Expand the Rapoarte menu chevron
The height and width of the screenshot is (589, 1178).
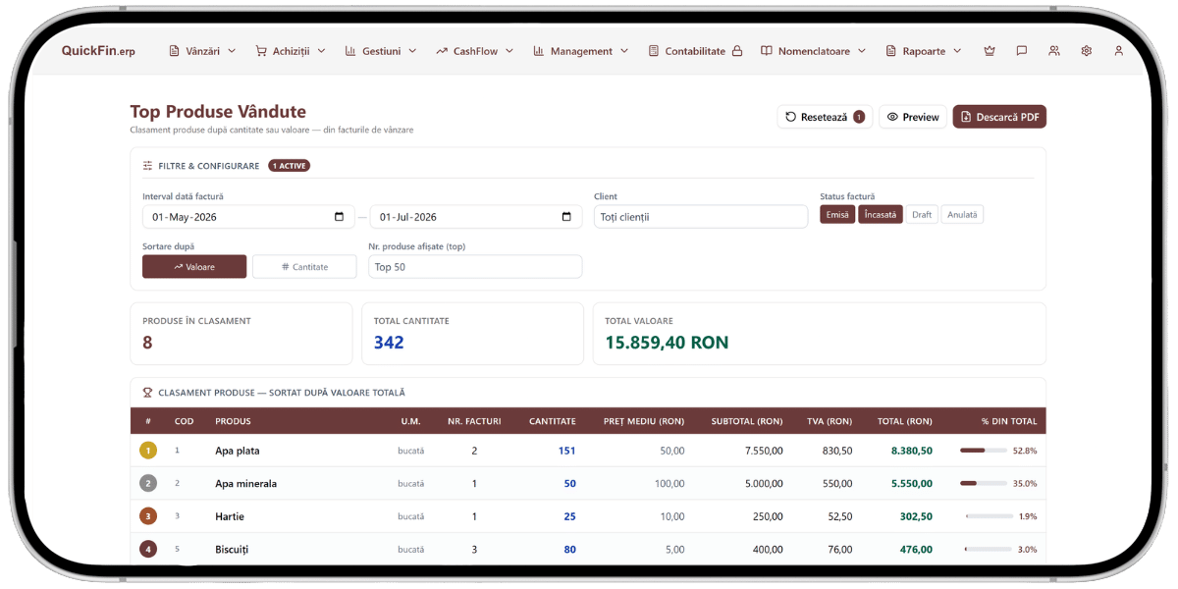[x=957, y=51]
